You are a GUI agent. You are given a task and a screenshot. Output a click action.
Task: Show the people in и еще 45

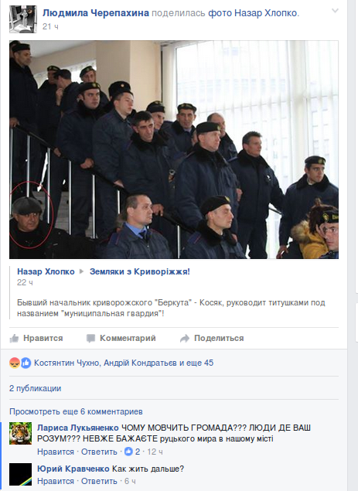[x=196, y=363]
